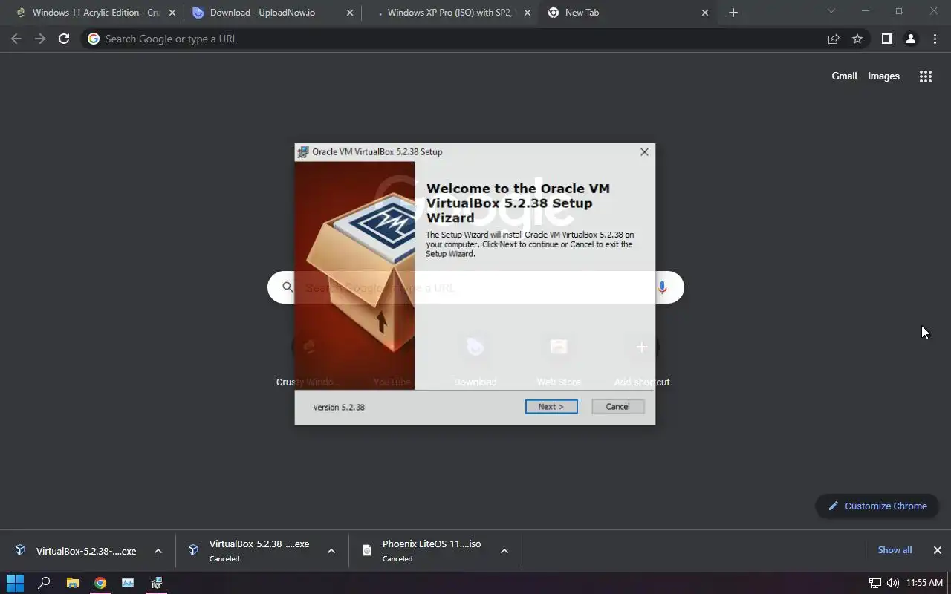Click Customize Chrome button

[x=877, y=506]
